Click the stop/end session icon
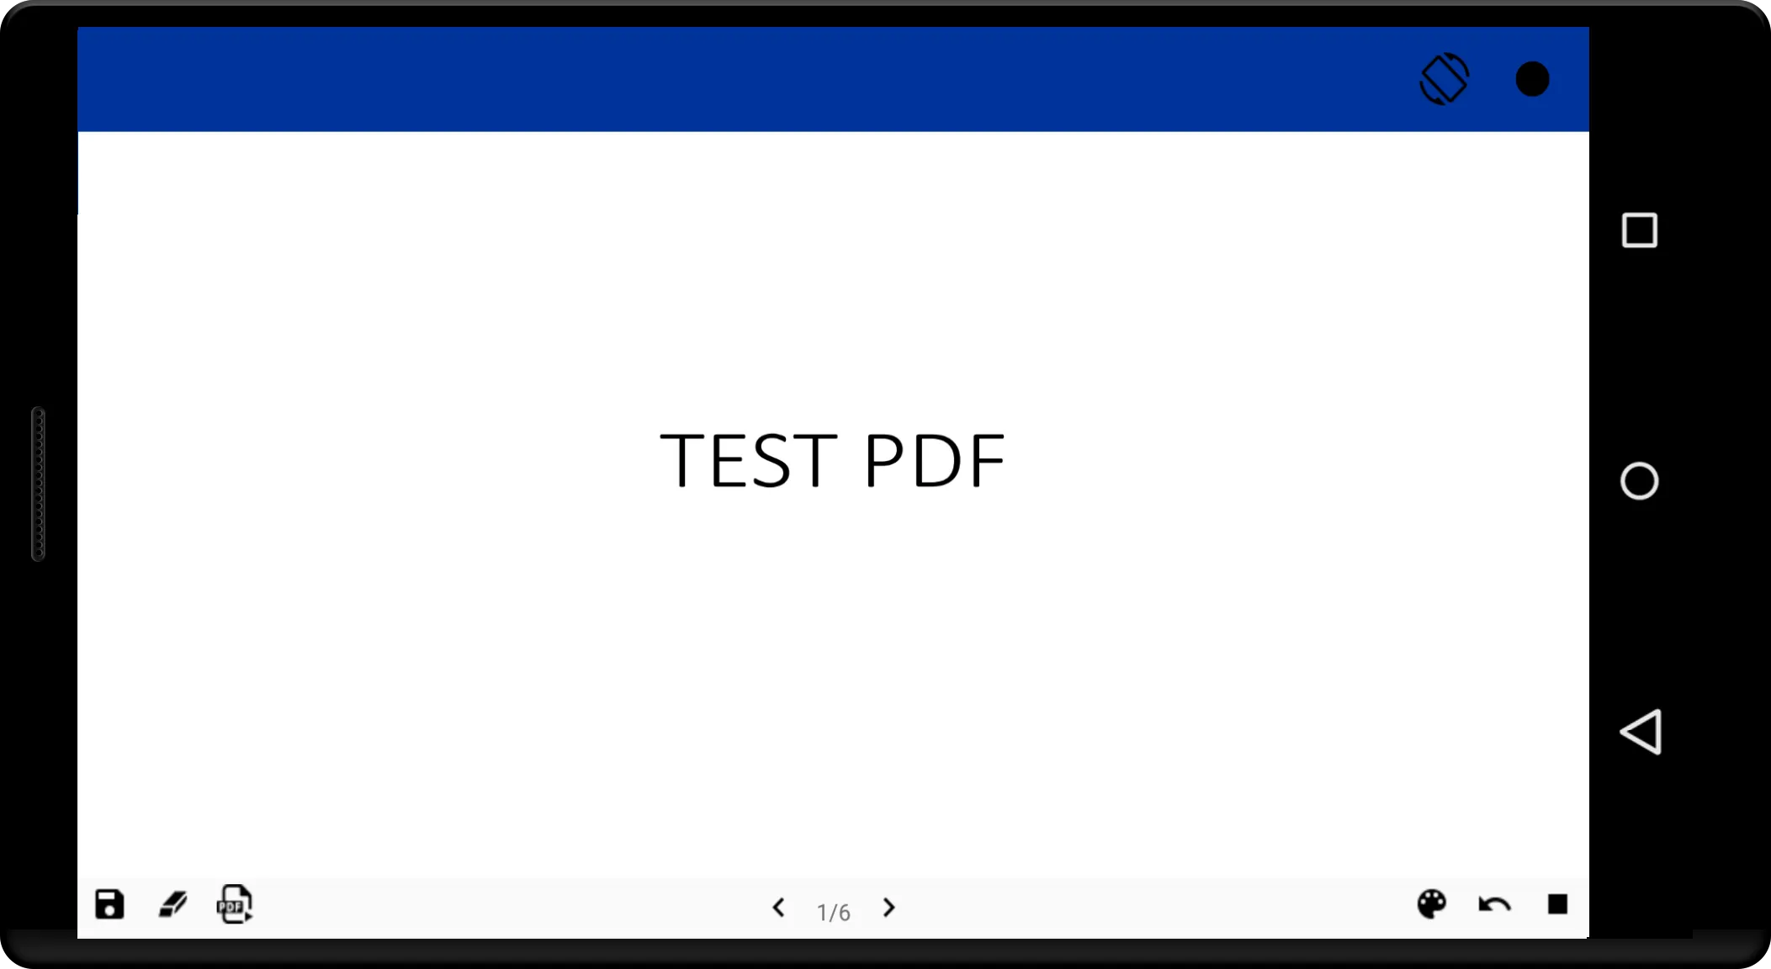Viewport: 1771px width, 969px height. pyautogui.click(x=1559, y=903)
